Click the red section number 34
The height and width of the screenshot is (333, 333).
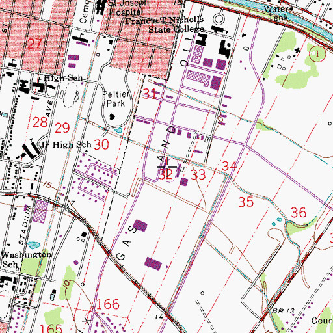(229, 166)
